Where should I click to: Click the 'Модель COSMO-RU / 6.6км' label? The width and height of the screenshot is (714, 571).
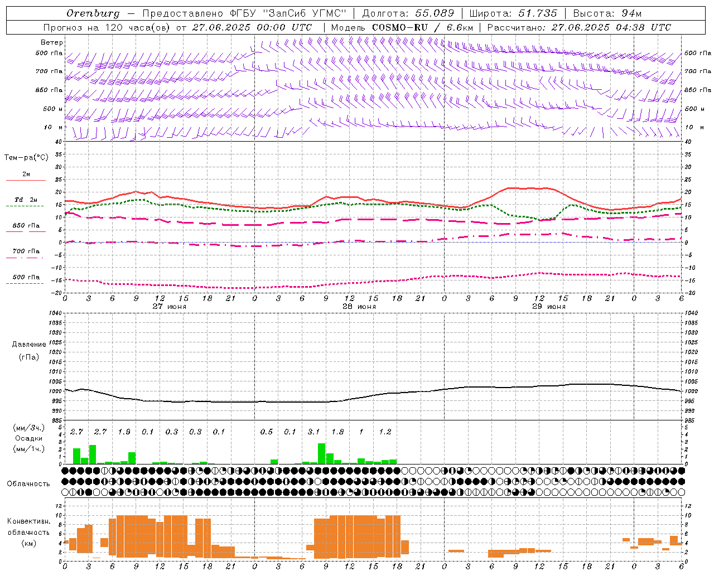402,27
